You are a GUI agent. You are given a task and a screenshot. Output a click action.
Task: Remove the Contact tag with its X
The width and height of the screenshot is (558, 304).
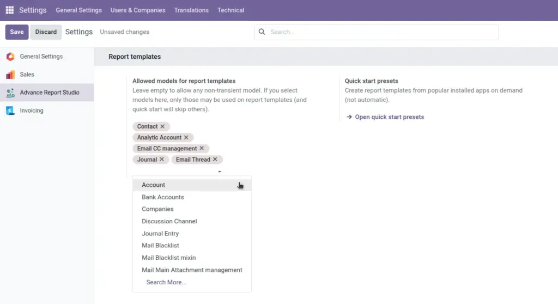pos(162,126)
